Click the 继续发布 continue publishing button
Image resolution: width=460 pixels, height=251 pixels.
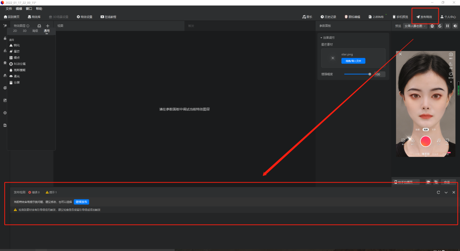pyautogui.click(x=81, y=202)
